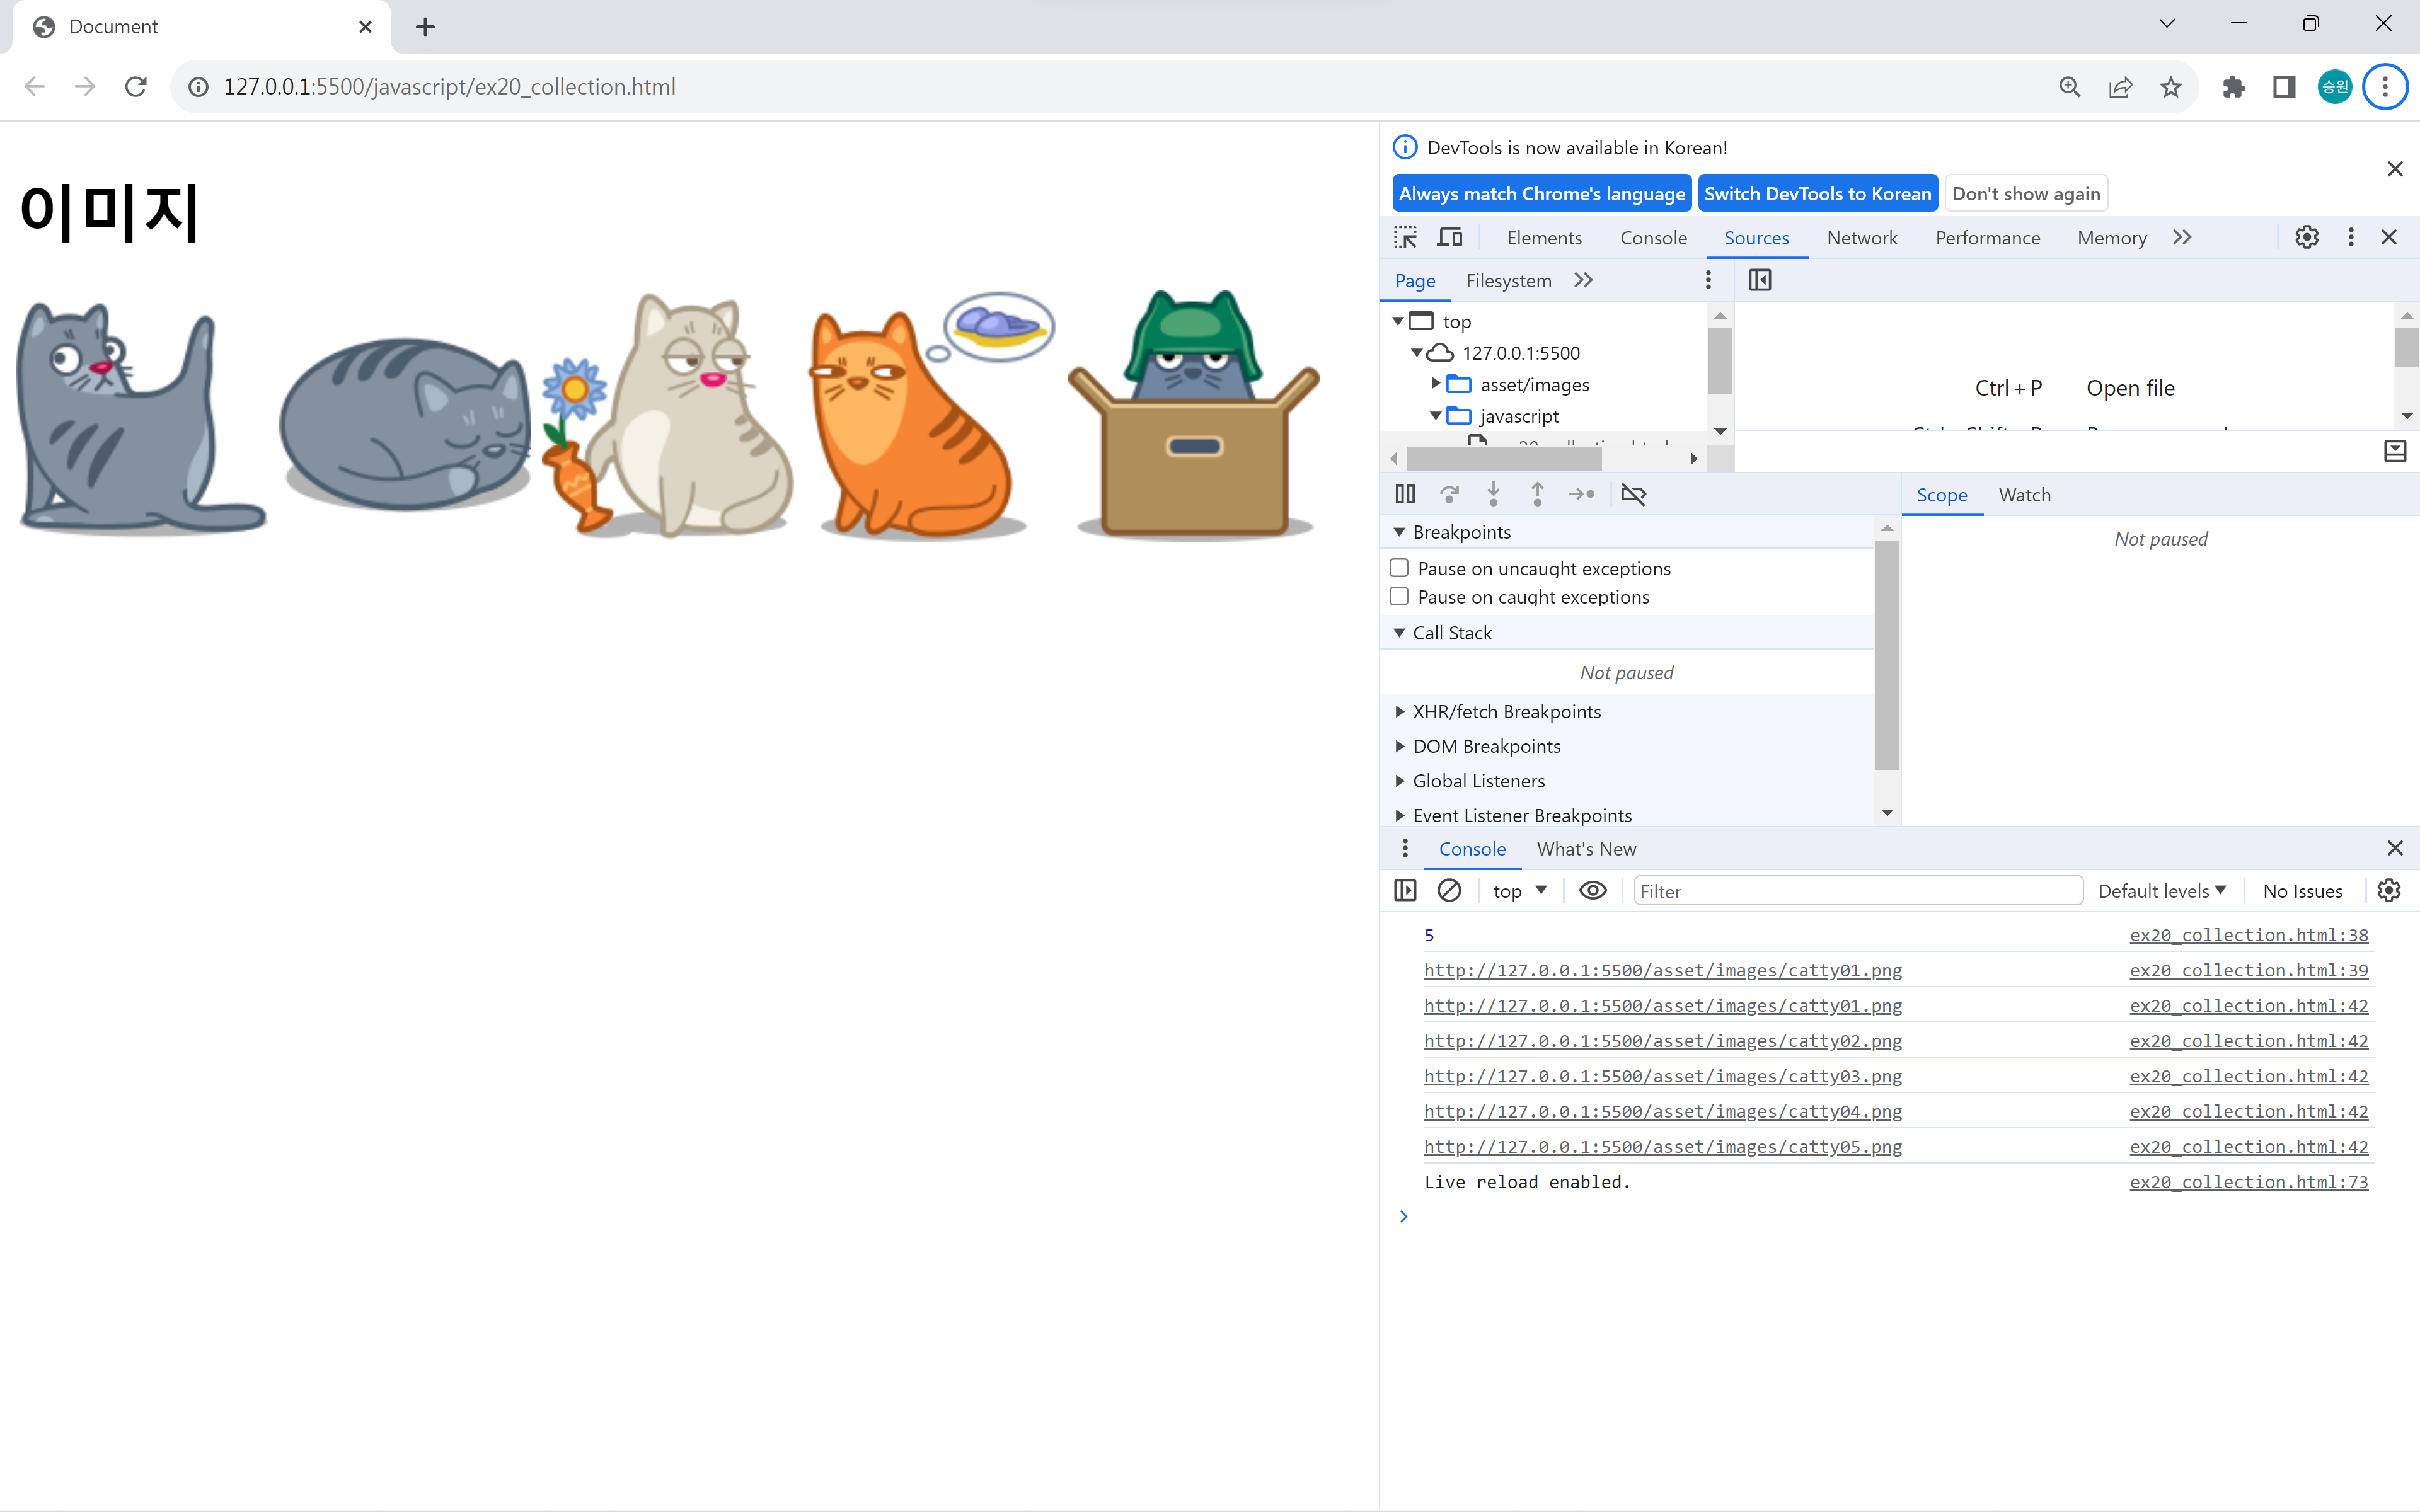Switch to the Network tab
The image size is (2420, 1512).
pos(1861,238)
